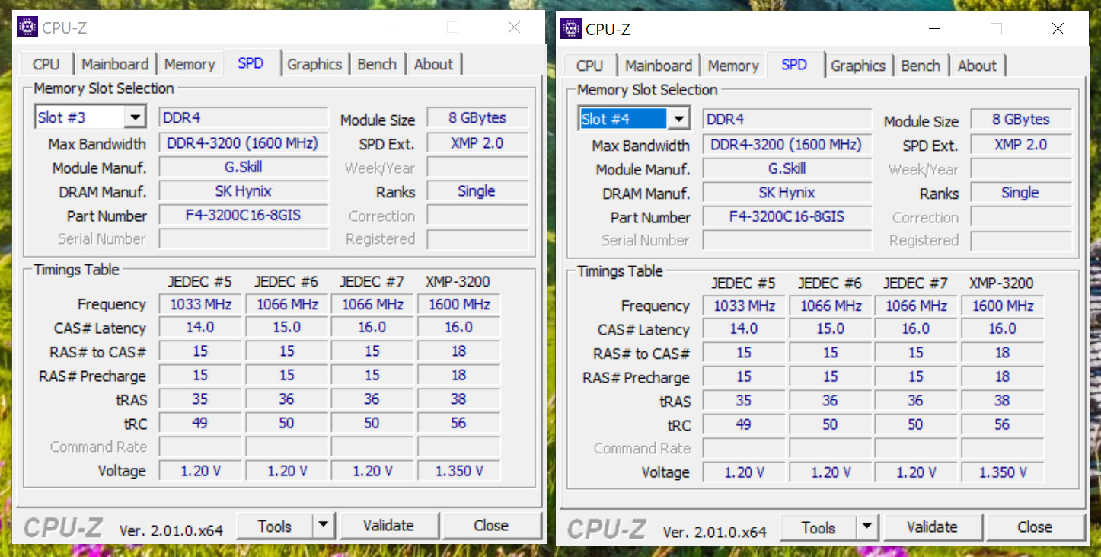Close the Slot #3 window using the title bar X
This screenshot has height=557, width=1101.
[515, 27]
